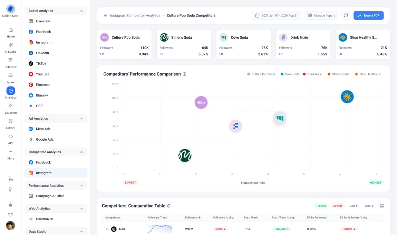This screenshot has width=397, height=235.
Task: Click the Cove Soda chart bubble
Action: 280,118
